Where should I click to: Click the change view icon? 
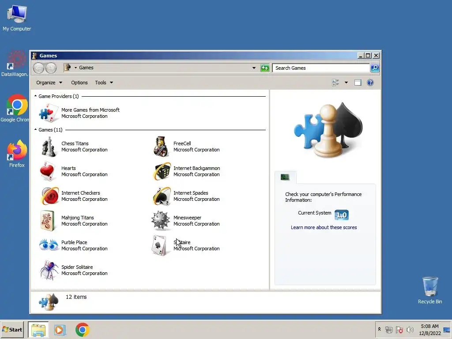pyautogui.click(x=335, y=83)
